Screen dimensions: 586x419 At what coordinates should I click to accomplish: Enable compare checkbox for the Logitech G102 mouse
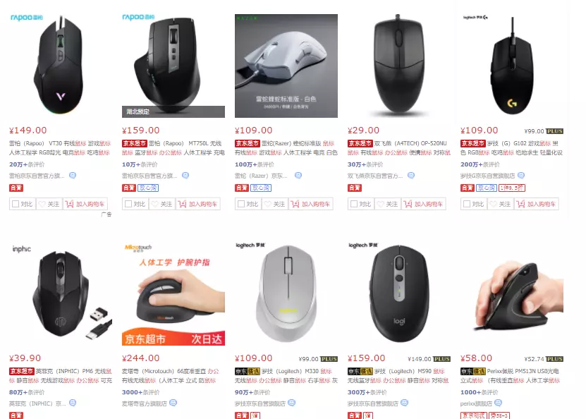point(467,204)
